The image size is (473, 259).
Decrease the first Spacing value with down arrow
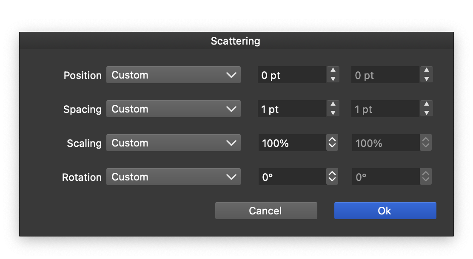point(333,113)
